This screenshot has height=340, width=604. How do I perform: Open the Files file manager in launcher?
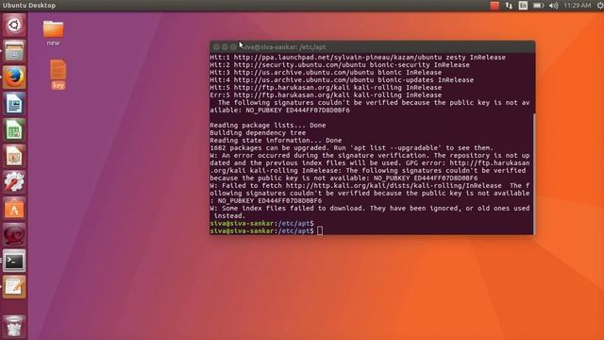click(14, 51)
